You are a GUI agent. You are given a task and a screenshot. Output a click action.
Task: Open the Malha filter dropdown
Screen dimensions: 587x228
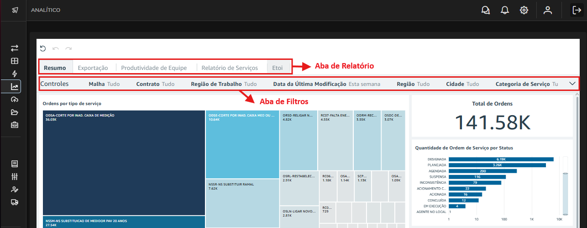tap(104, 84)
